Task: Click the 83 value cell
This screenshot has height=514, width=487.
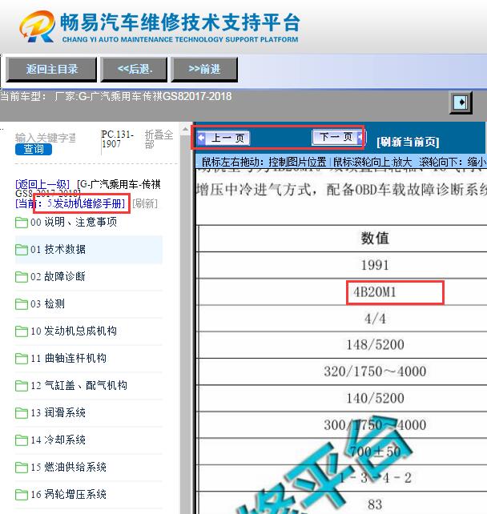Action: coord(375,505)
